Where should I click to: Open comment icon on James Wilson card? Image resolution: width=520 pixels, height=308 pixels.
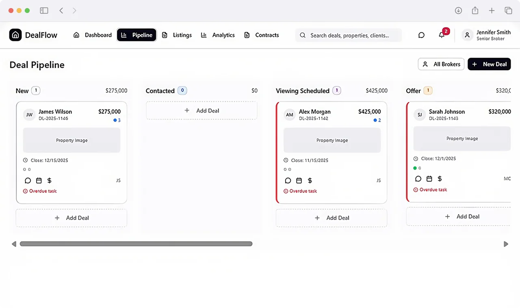(x=28, y=180)
